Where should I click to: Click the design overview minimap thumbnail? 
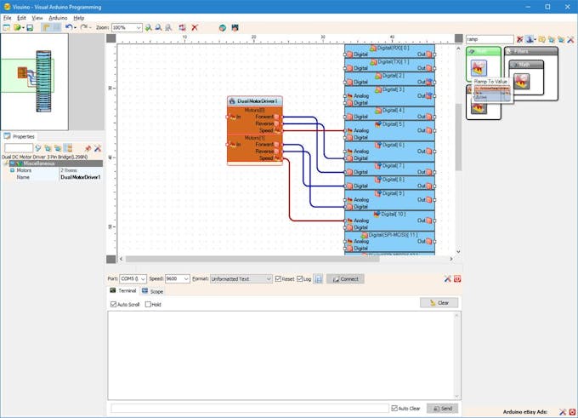34,82
